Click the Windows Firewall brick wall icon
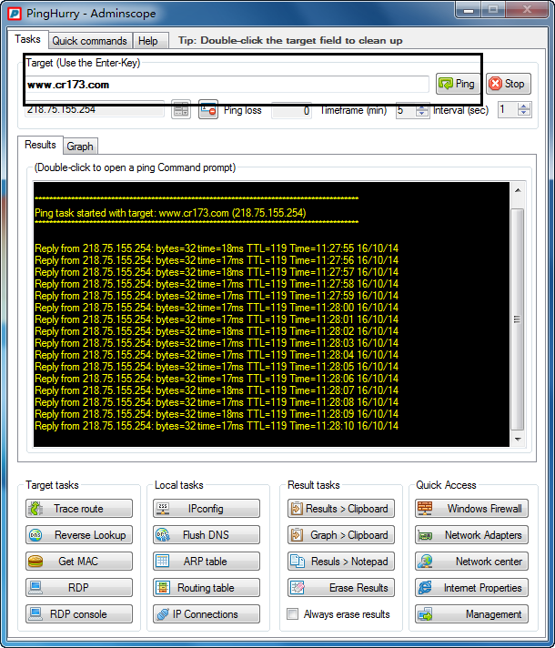 [425, 509]
